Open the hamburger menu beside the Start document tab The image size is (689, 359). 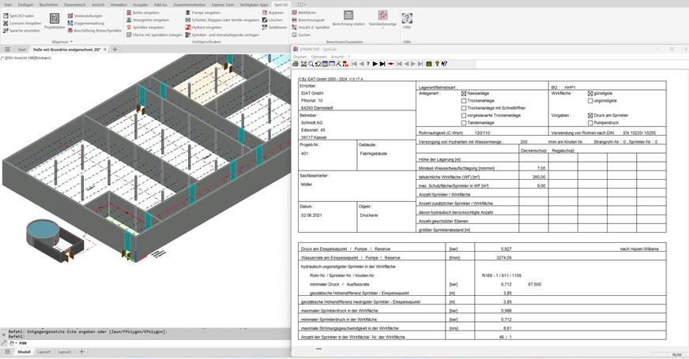pyautogui.click(x=7, y=50)
